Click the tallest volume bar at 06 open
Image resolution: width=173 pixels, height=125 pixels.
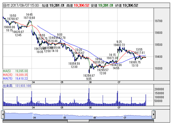click(89, 97)
